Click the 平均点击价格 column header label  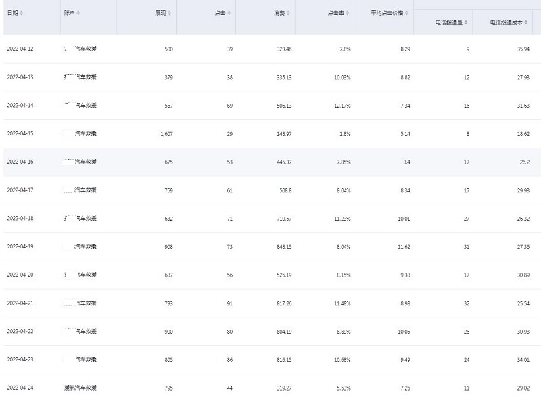click(x=387, y=13)
